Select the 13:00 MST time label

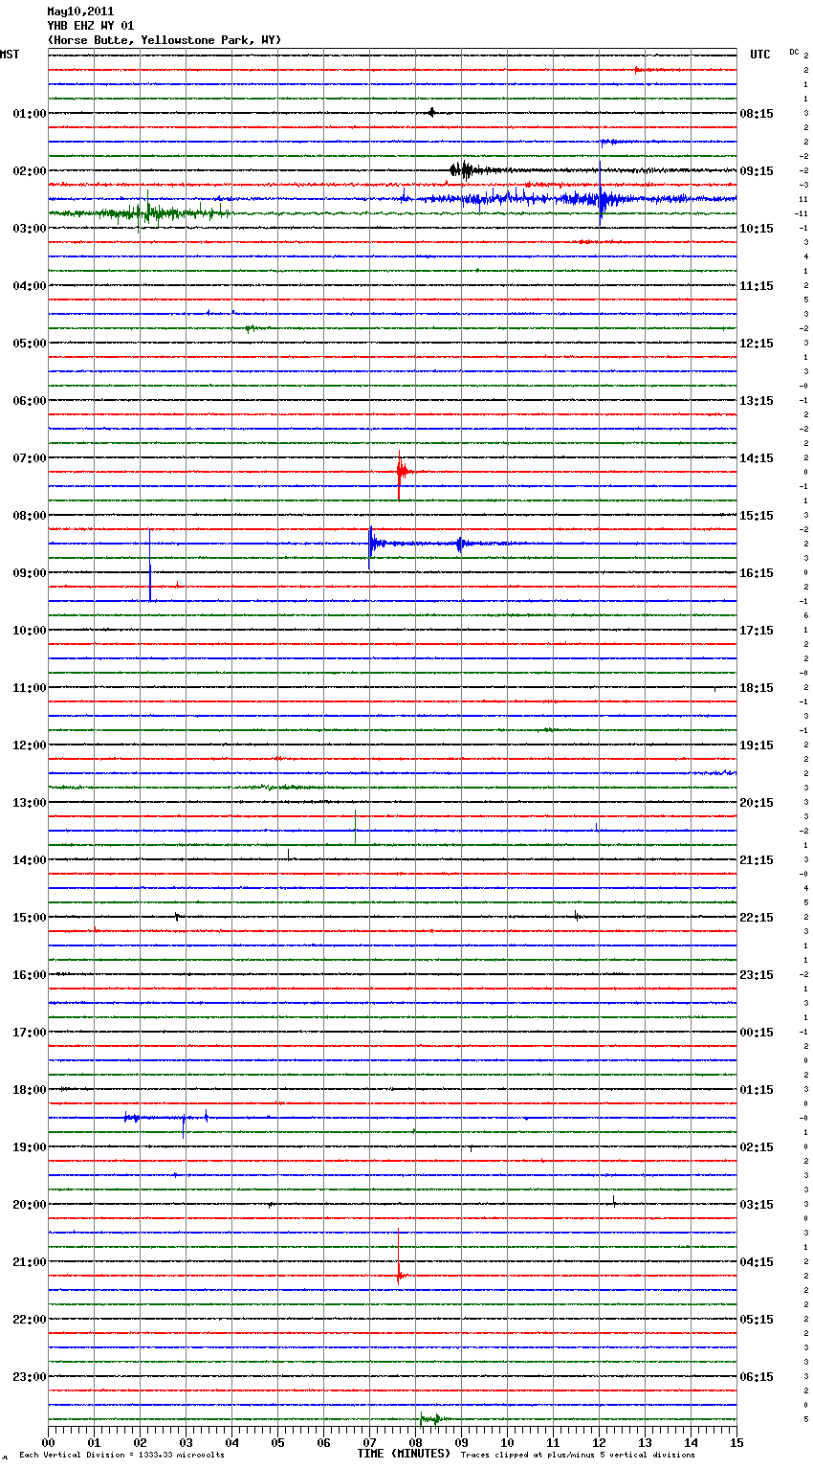point(29,803)
